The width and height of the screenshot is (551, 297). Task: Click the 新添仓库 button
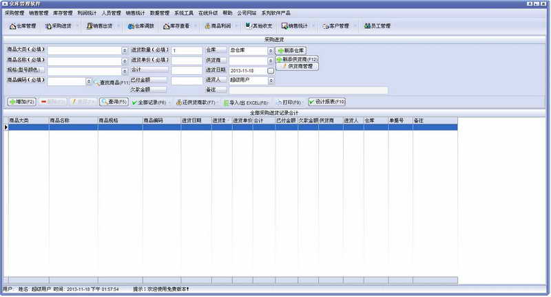(291, 50)
